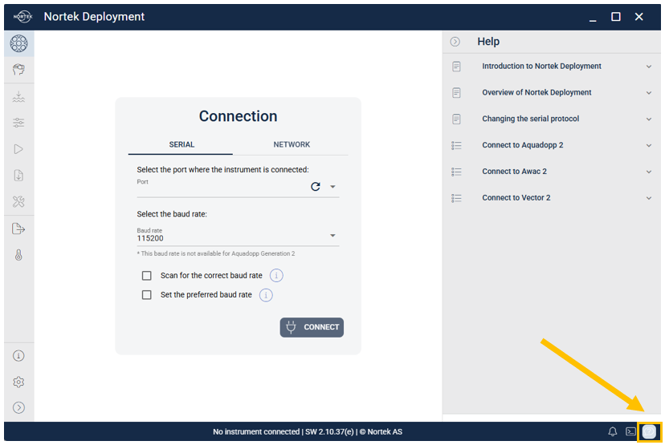Open the instrument connection page icon
Image resolution: width=665 pixels, height=445 pixels.
(x=19, y=43)
